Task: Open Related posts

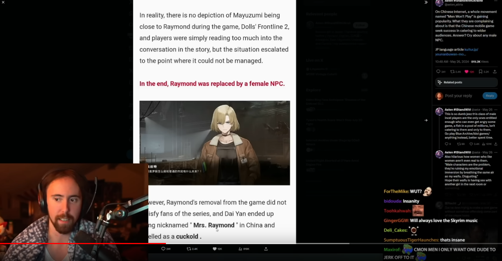Action: point(466,82)
